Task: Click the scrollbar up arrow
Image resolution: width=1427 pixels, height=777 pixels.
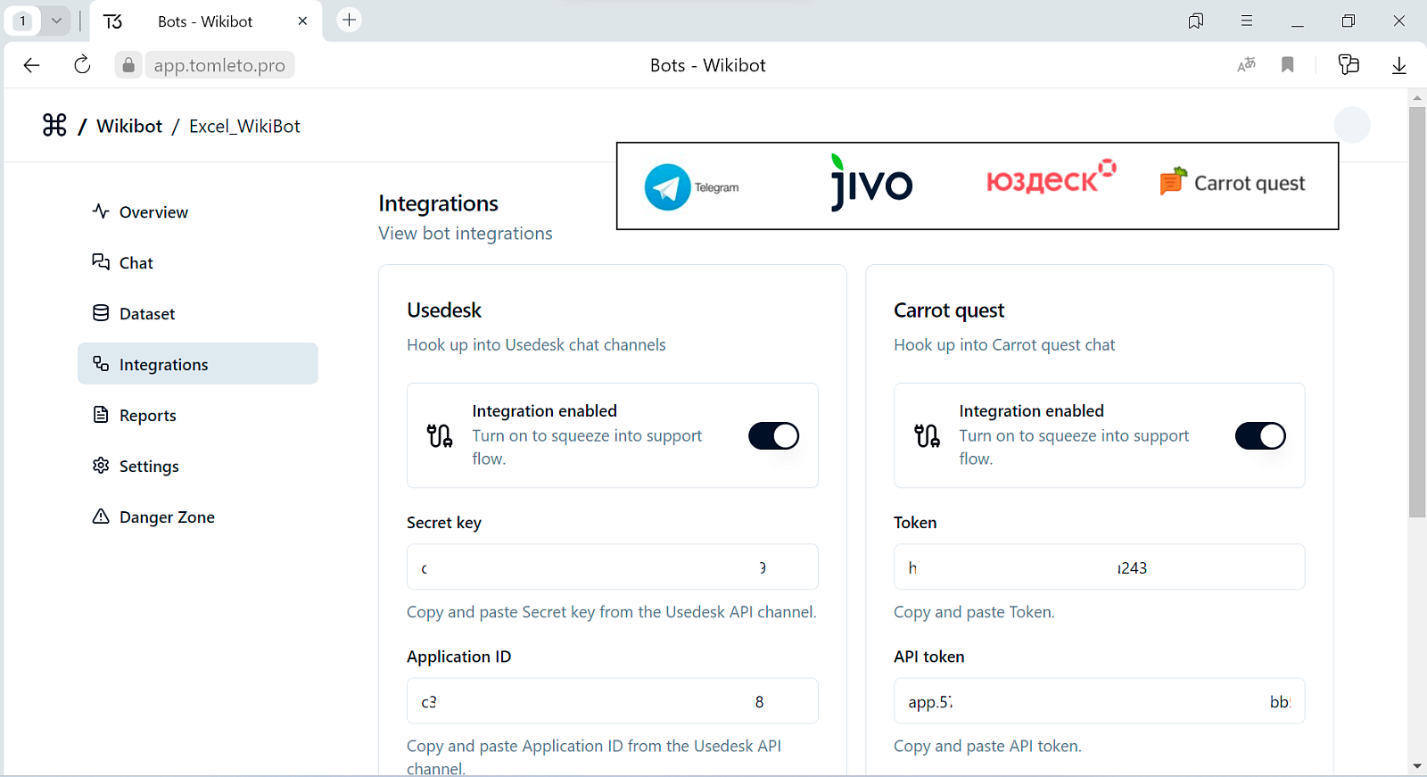Action: click(x=1417, y=97)
